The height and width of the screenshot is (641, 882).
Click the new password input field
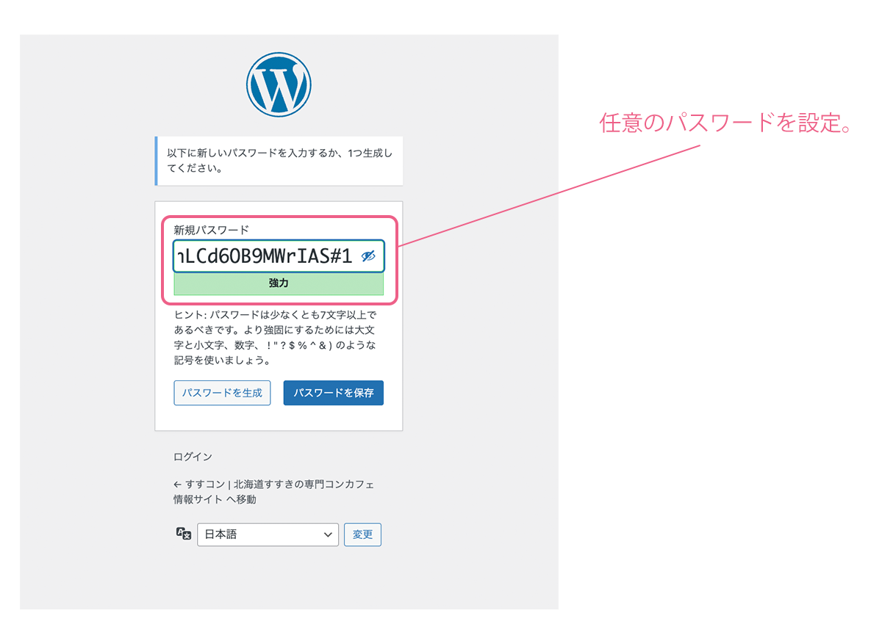279,256
